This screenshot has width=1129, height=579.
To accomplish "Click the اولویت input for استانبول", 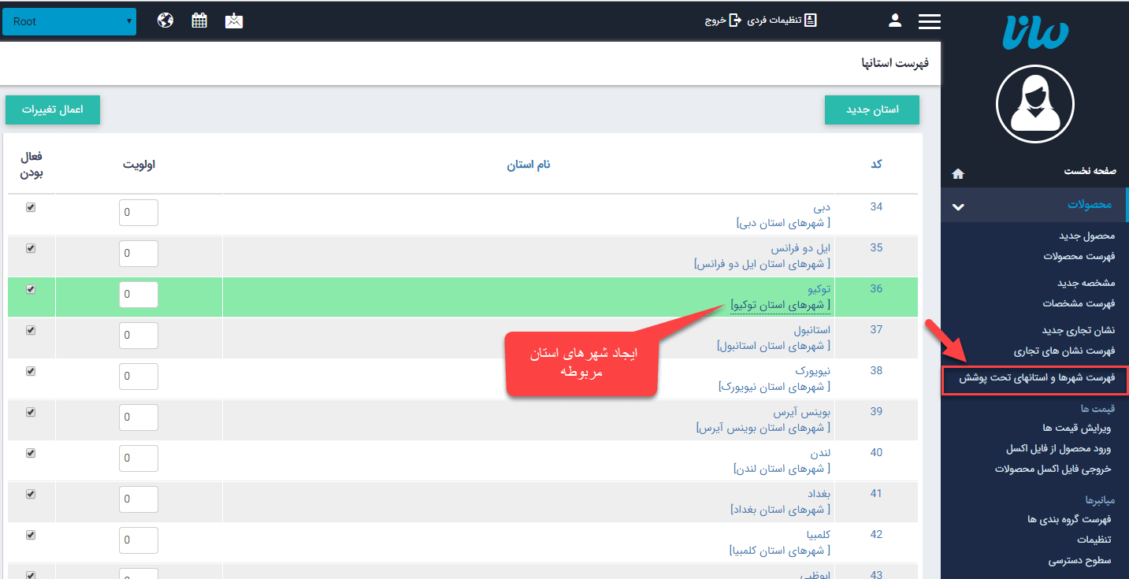I will [139, 335].
